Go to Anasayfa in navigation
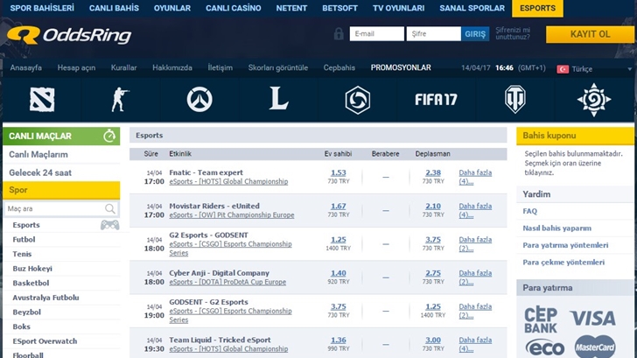637x358 pixels. tap(26, 68)
